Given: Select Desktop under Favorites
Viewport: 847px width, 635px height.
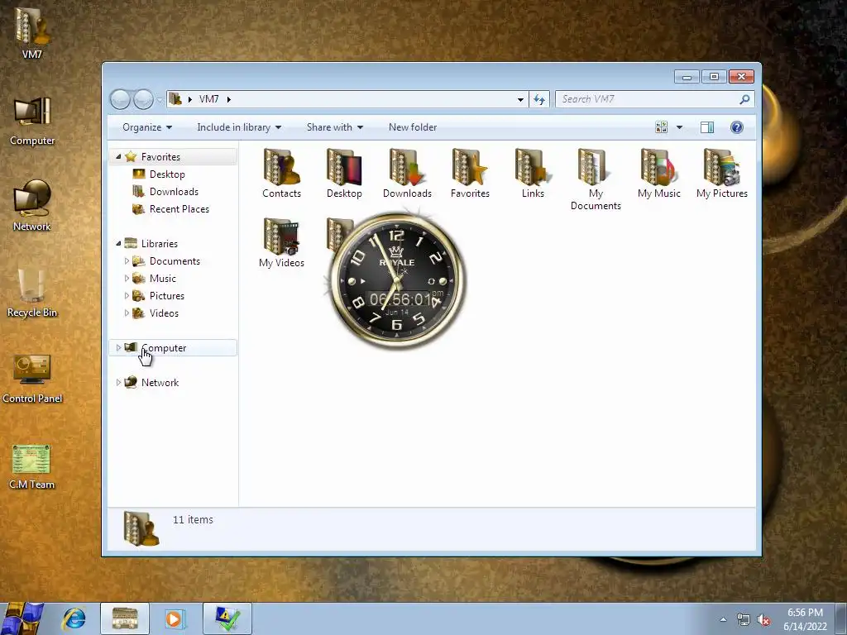Looking at the screenshot, I should click(159, 174).
